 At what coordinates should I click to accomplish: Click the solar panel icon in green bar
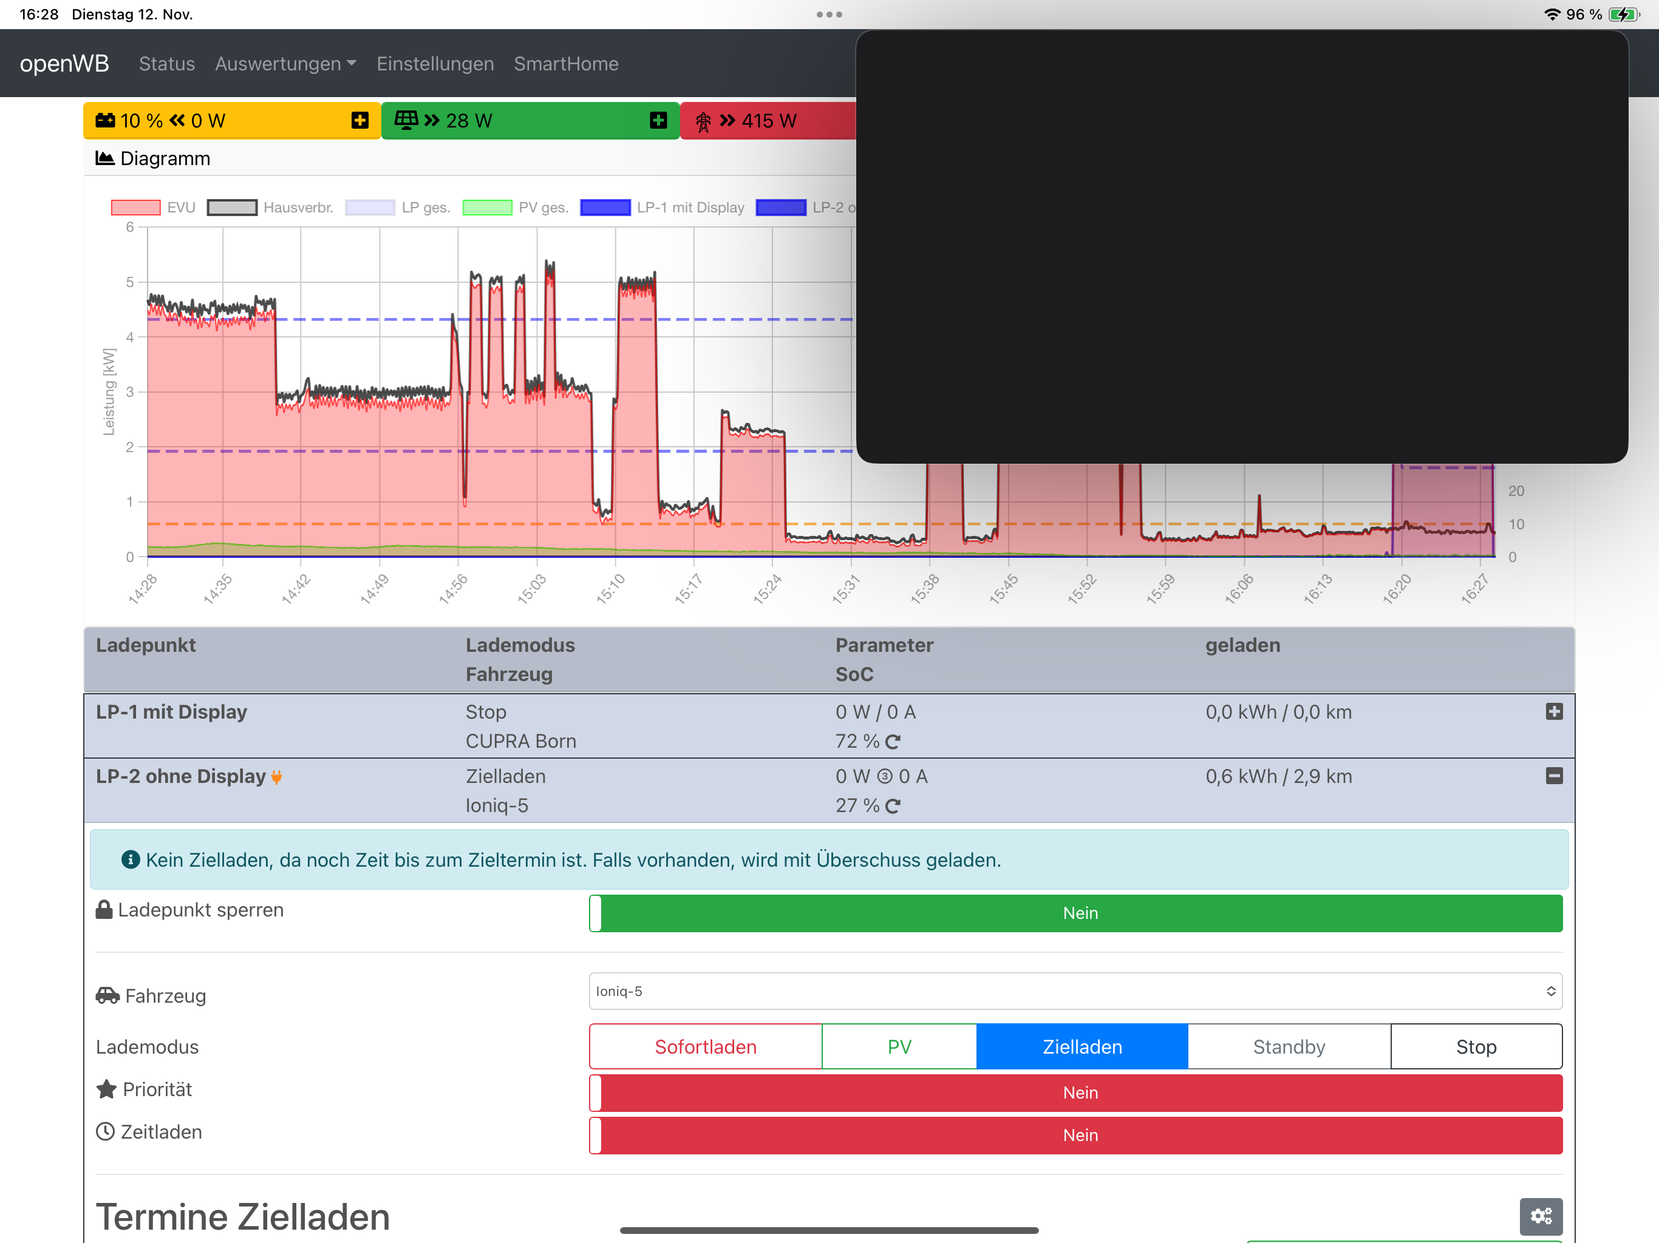[x=406, y=120]
